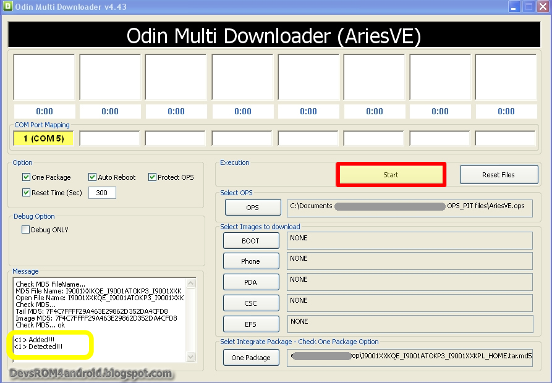Open the OPS file selector button

[253, 208]
